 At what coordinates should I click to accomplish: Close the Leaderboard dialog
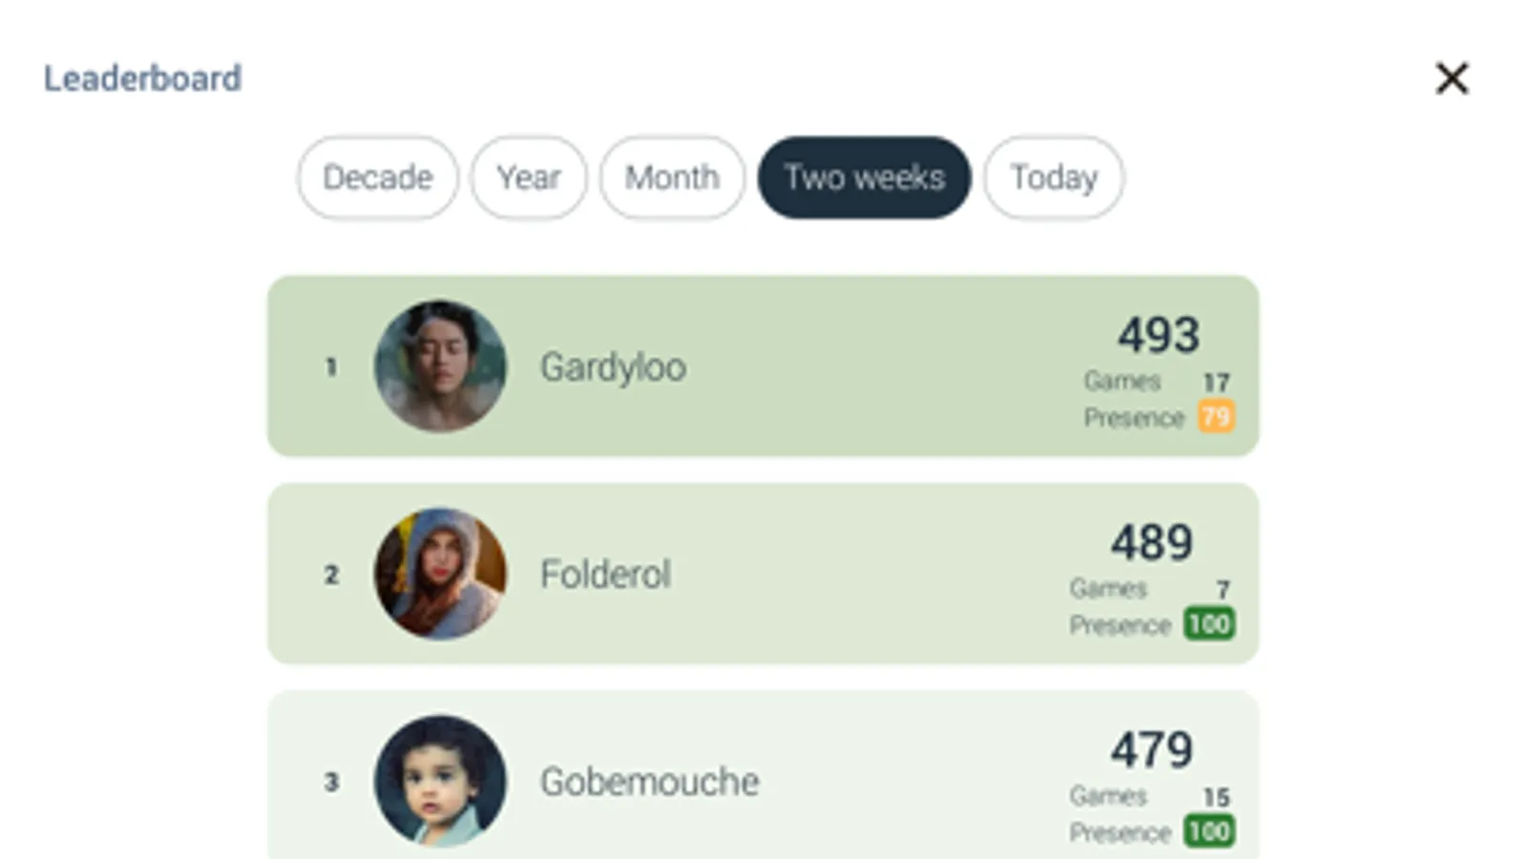pyautogui.click(x=1452, y=78)
